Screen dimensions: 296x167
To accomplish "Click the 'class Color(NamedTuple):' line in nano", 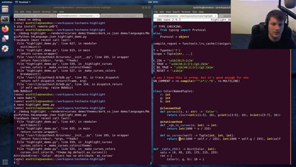I will (x=174, y=91).
